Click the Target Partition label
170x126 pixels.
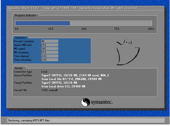pos(23,83)
